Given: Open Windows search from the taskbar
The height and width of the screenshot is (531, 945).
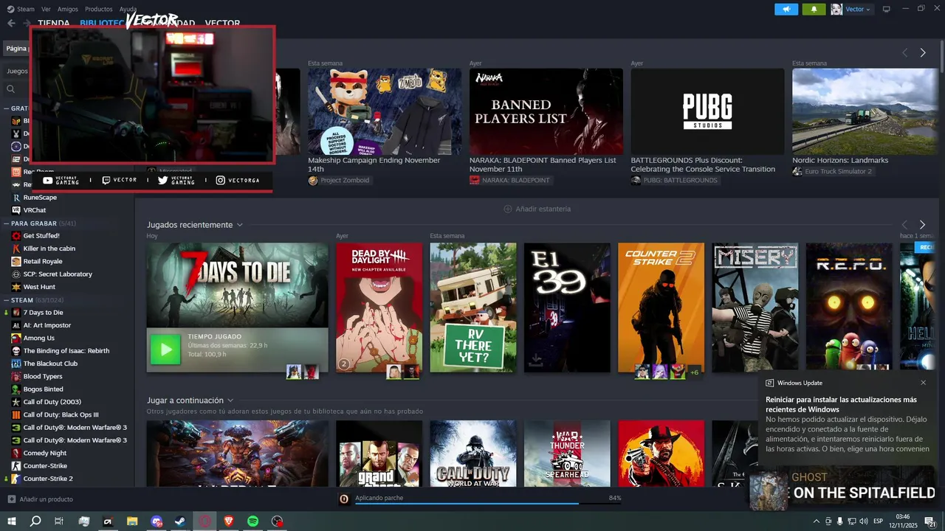Looking at the screenshot, I should point(35,521).
